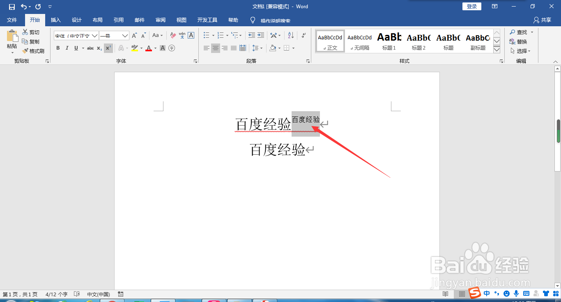Expand the styles gallery More button
Screen dimensions: 561x302
[497, 50]
